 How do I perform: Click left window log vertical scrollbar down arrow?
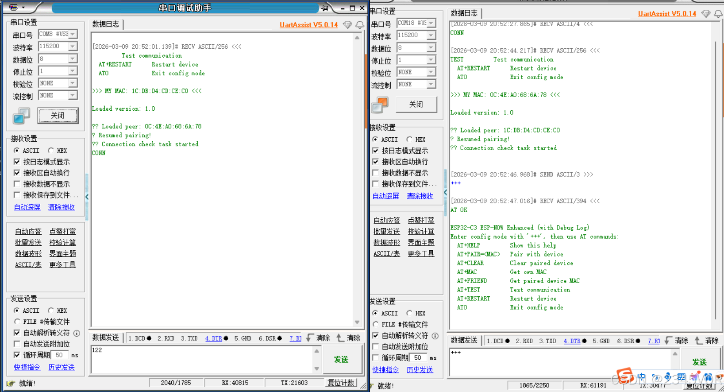point(357,322)
